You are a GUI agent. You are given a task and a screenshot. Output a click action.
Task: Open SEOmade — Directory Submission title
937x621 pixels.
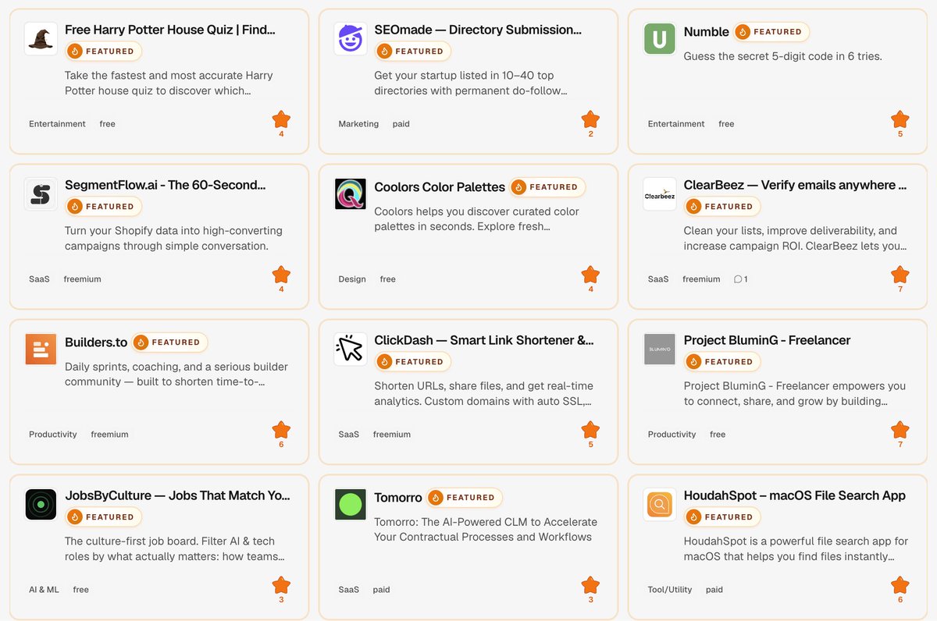[478, 30]
